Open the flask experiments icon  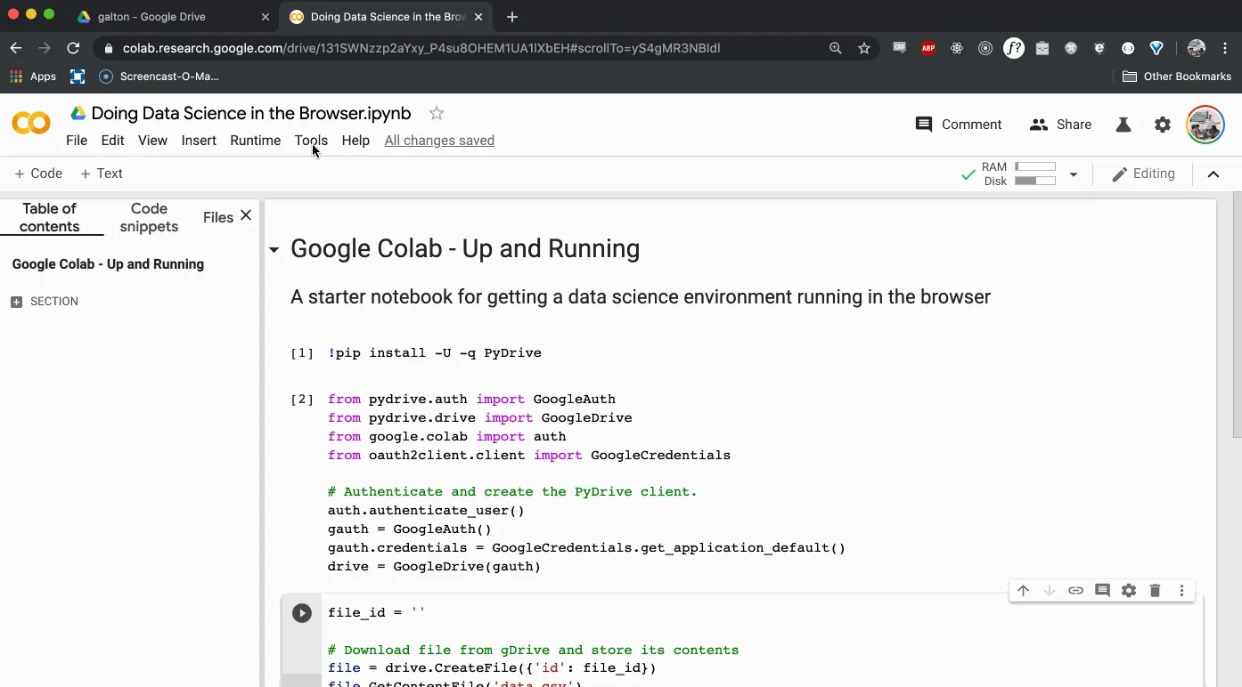[1124, 125]
